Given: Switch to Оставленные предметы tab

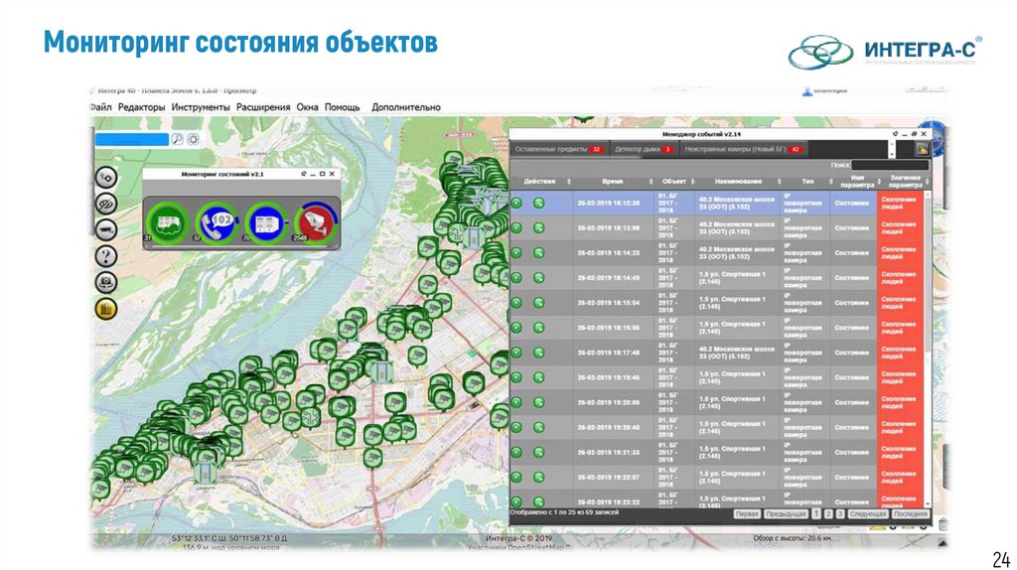Looking at the screenshot, I should click(x=558, y=149).
